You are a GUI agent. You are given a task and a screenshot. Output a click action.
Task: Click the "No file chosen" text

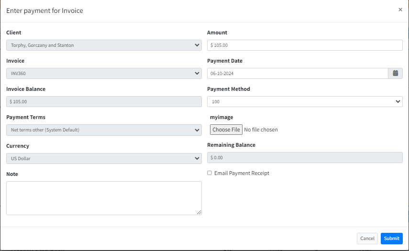click(261, 130)
